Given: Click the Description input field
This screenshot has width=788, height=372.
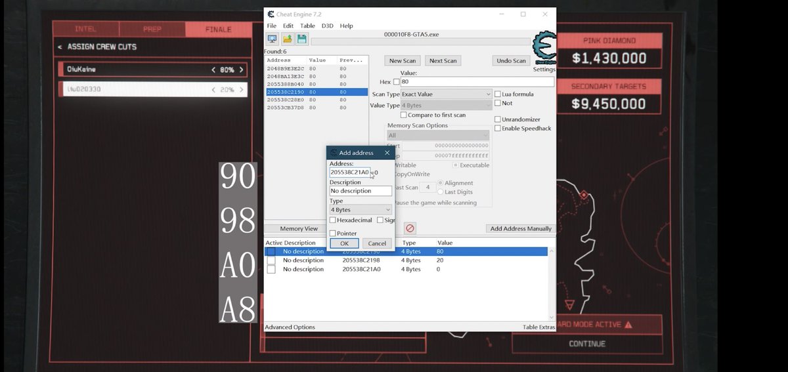Looking at the screenshot, I should tap(361, 191).
